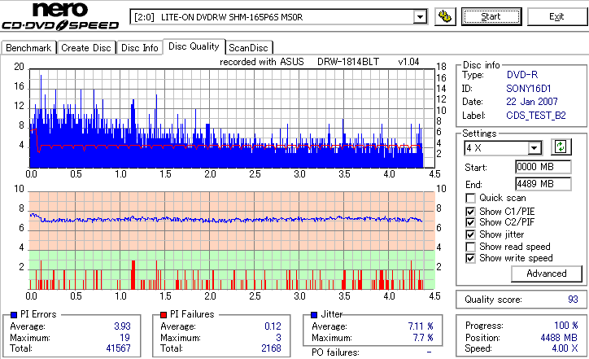Uncheck Show C1/PIE

point(470,212)
